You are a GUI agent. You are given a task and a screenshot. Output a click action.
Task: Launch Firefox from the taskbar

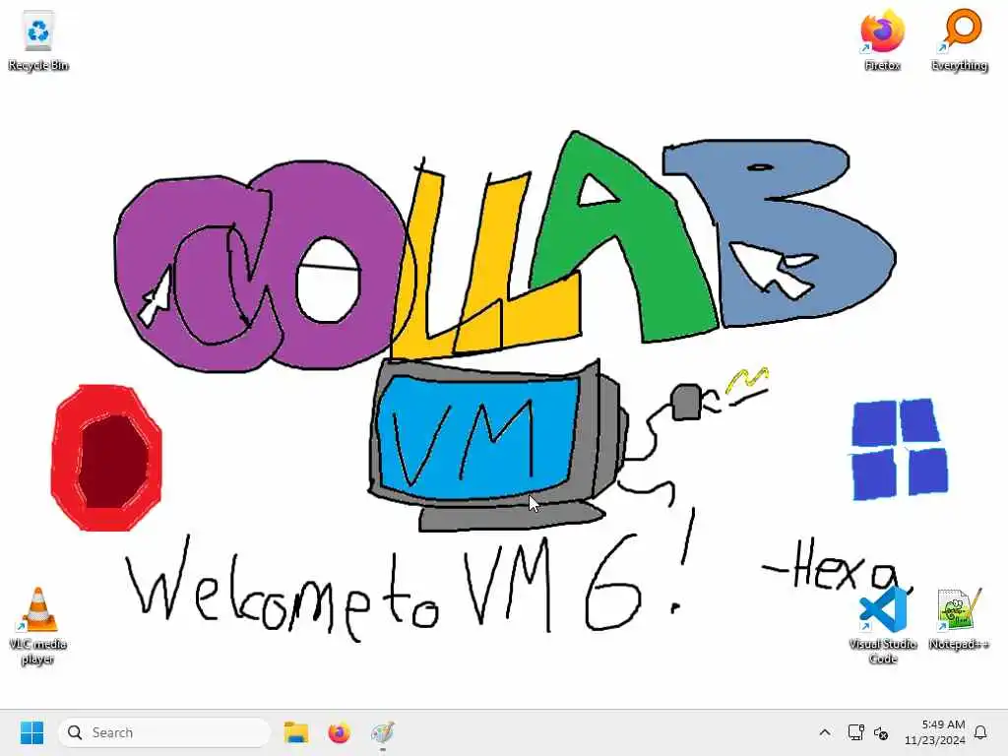pos(339,732)
